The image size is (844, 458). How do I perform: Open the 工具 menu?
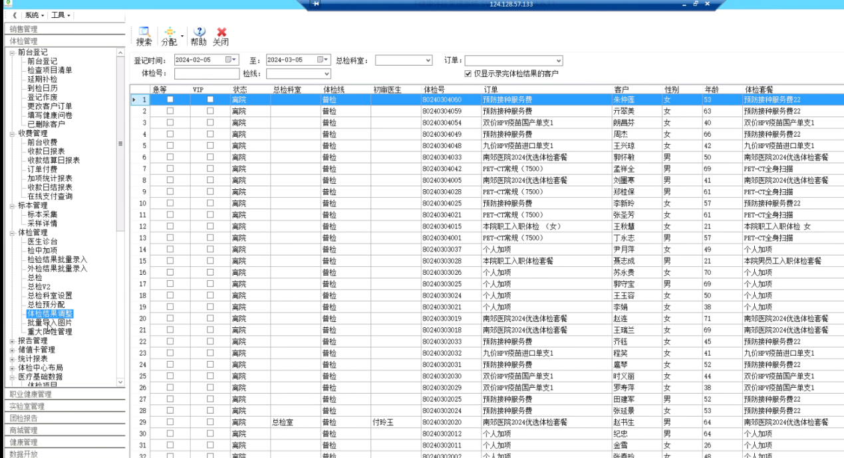pyautogui.click(x=61, y=15)
